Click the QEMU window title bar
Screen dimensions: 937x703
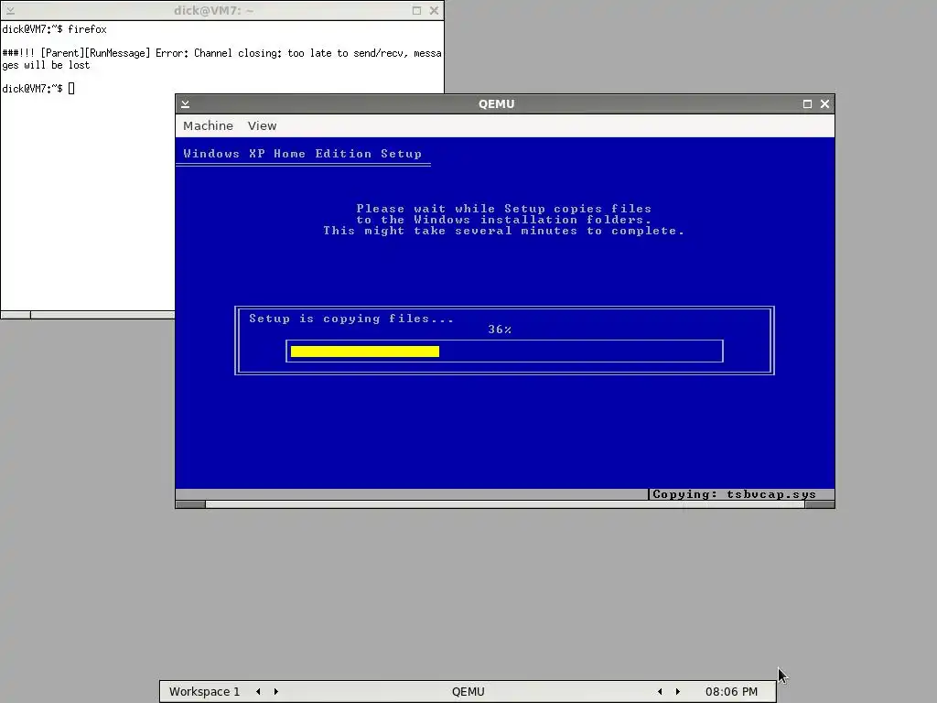point(496,104)
